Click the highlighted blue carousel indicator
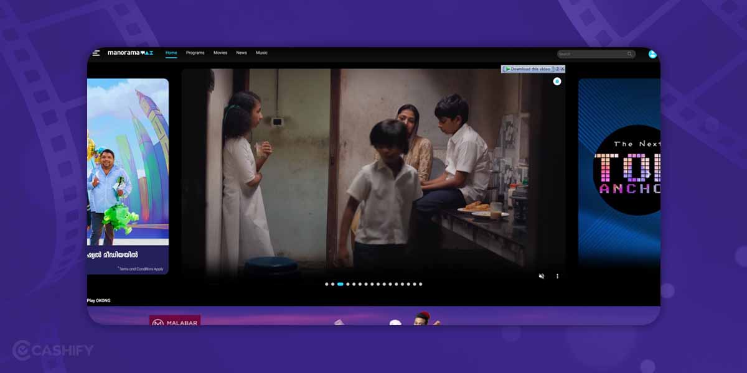 coord(341,284)
